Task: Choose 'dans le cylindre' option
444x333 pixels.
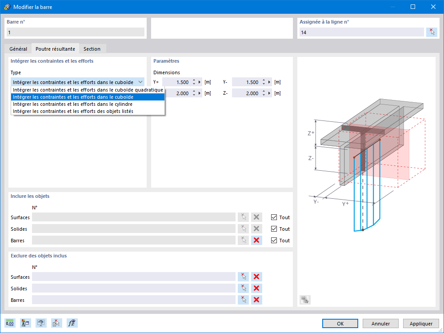Action: pos(88,104)
